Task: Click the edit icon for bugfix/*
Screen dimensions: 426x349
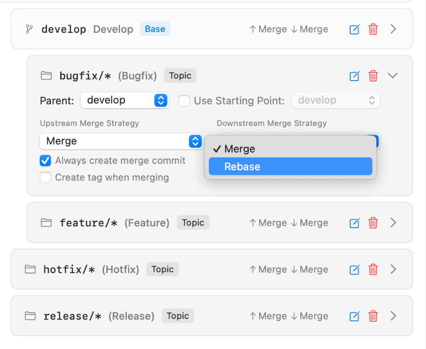Action: tap(354, 75)
